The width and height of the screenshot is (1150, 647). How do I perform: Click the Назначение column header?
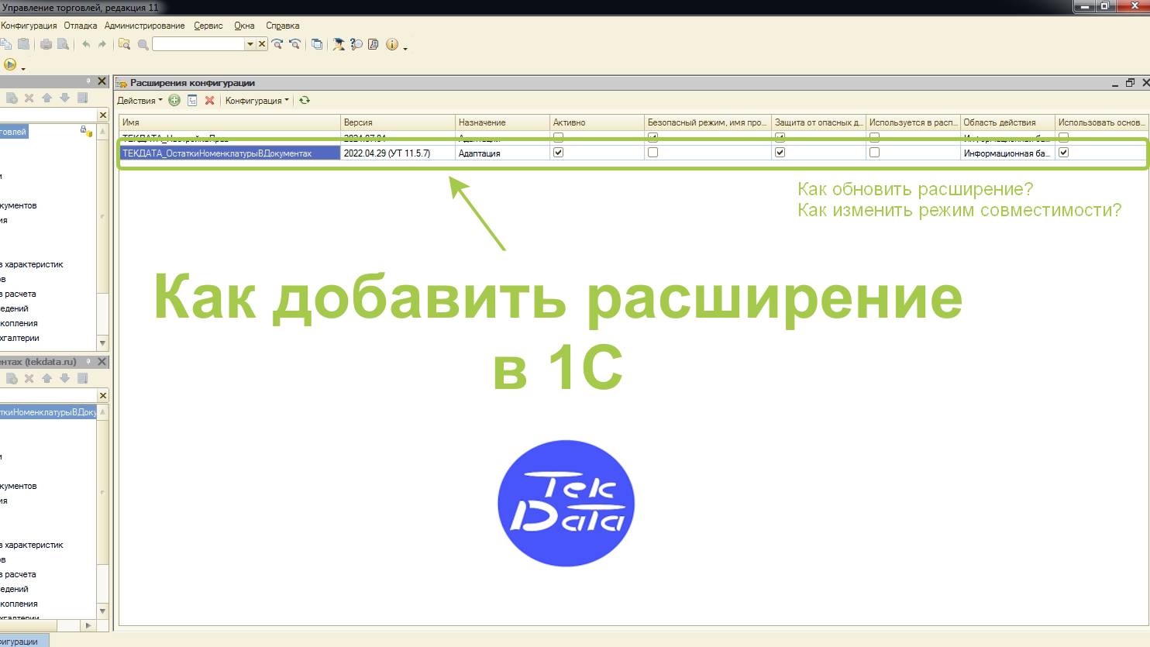502,122
